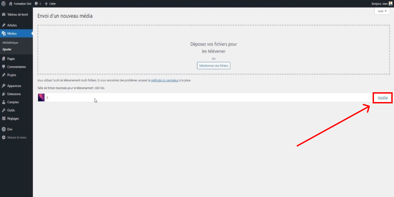This screenshot has height=197, width=394.
Task: Open Bonjour, Jean account menu
Action: point(379,4)
